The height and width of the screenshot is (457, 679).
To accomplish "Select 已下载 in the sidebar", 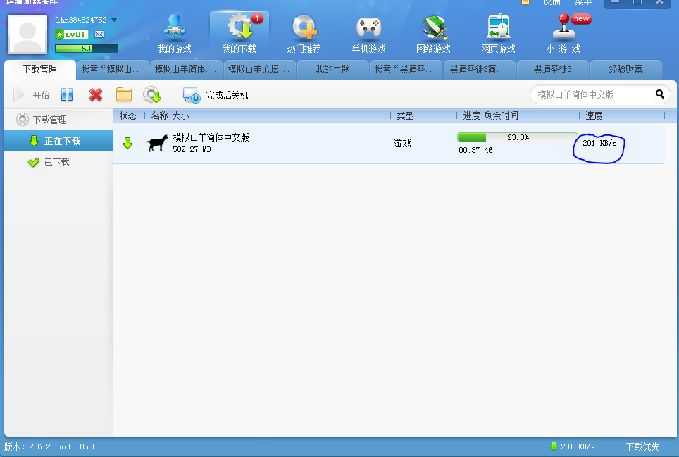I will [58, 162].
